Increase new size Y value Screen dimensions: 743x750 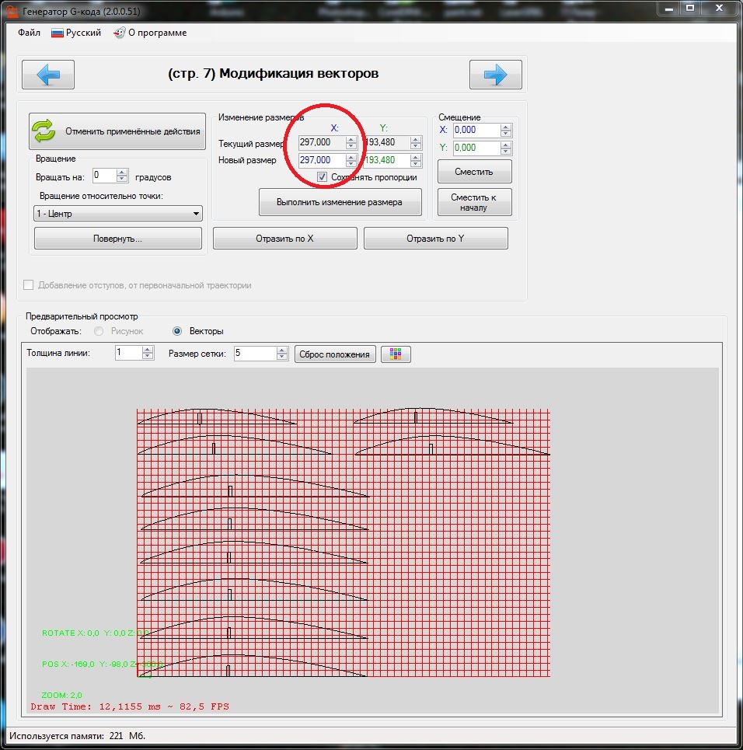[416, 157]
